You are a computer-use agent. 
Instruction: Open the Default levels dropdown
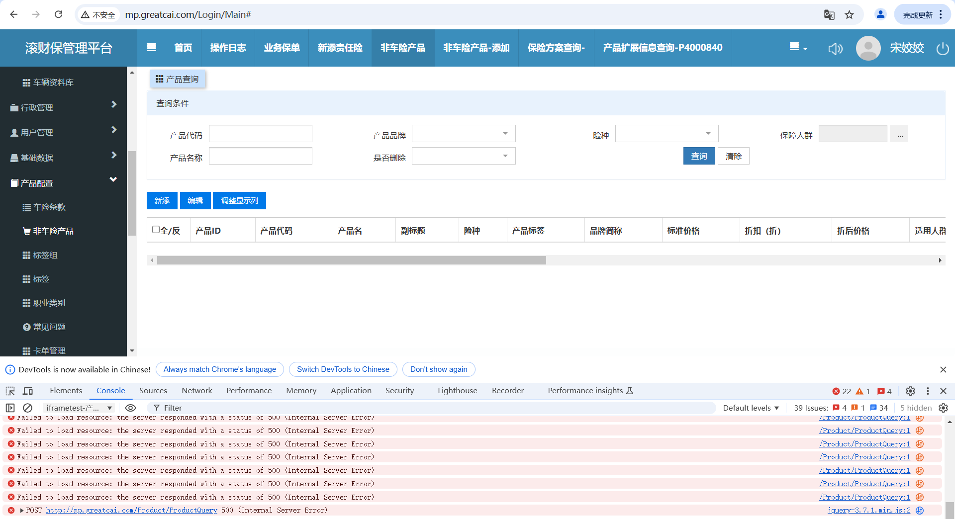(750, 408)
